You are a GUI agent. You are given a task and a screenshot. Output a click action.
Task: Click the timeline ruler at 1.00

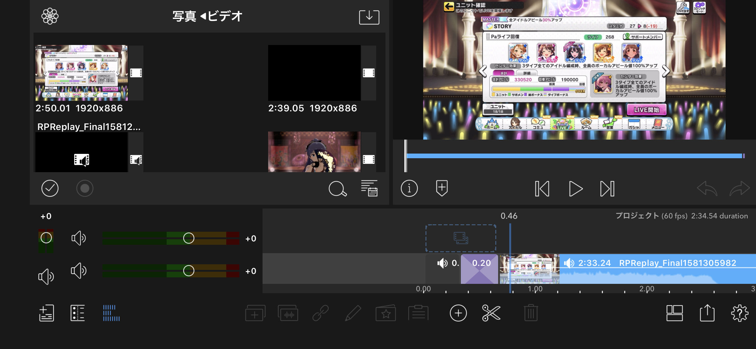[535, 289]
